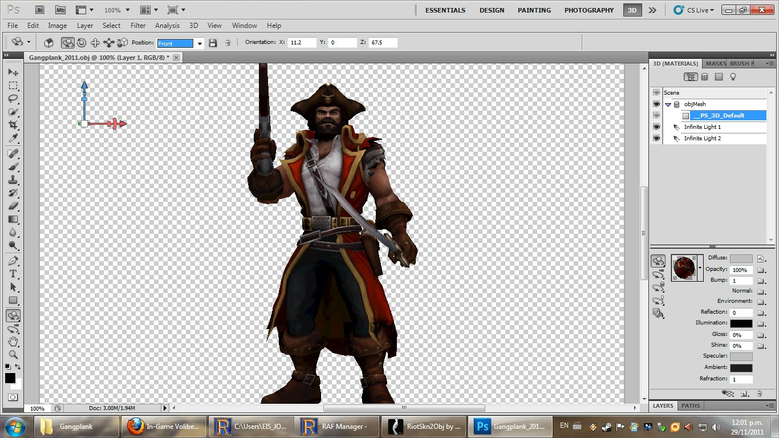The height and width of the screenshot is (438, 779).
Task: Open the Position preset dropdown
Action: 200,43
